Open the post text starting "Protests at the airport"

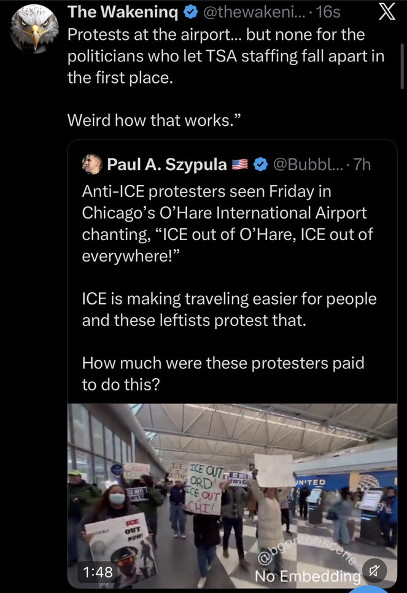click(225, 56)
